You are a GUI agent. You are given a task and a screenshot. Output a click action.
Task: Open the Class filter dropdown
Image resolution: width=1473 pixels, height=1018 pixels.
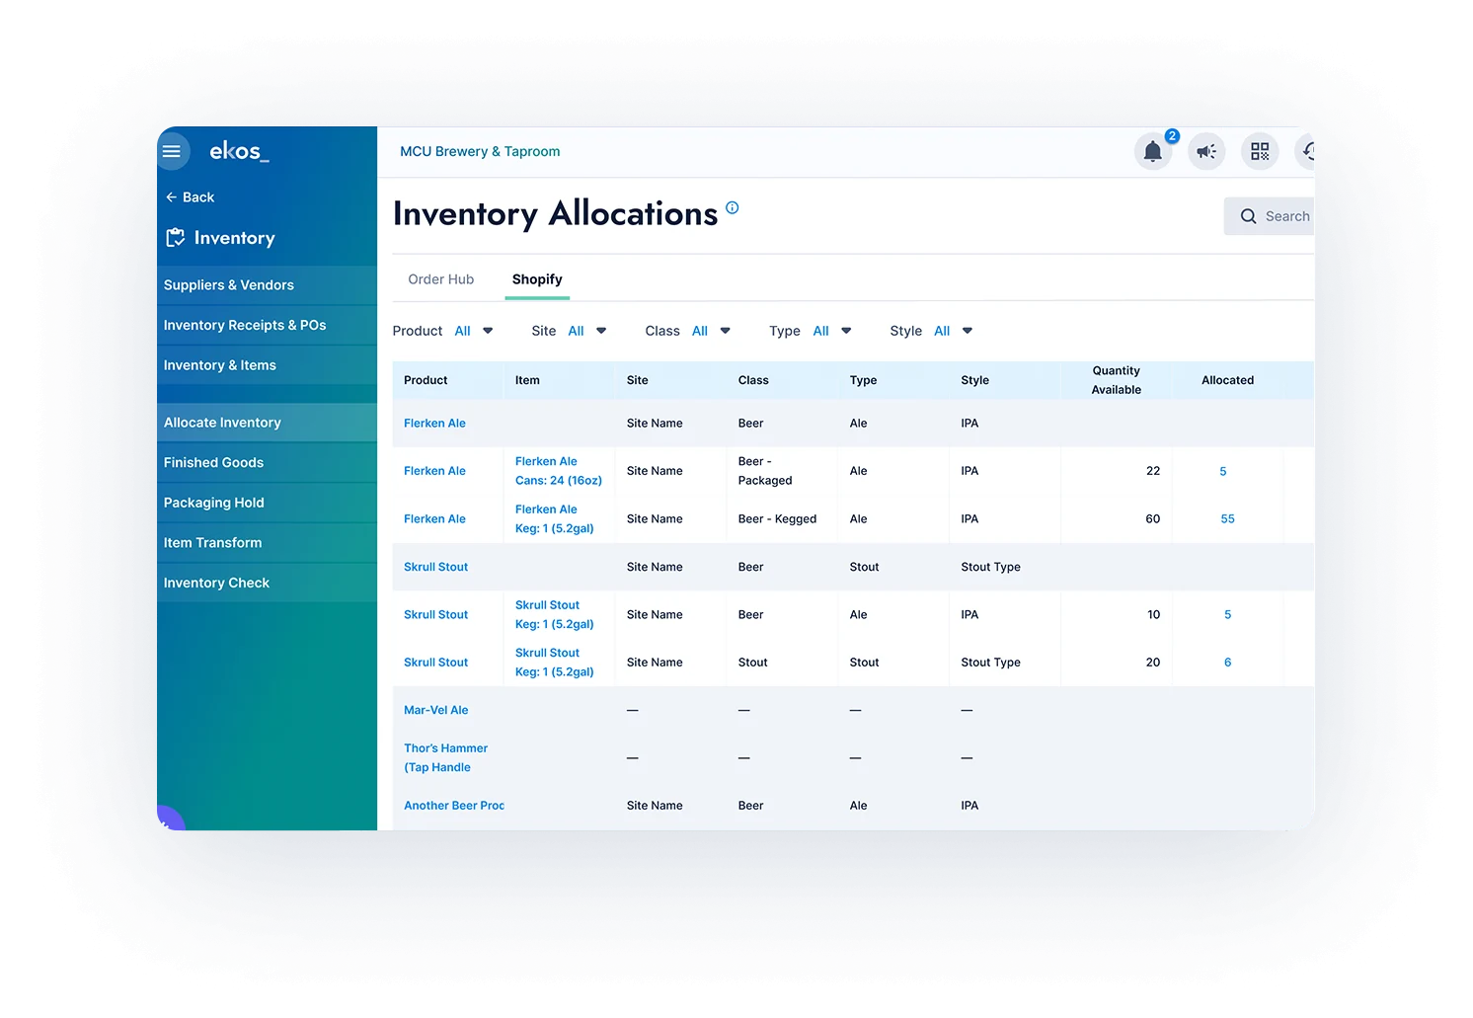(725, 331)
